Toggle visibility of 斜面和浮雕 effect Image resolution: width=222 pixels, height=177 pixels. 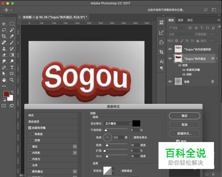click(184, 70)
